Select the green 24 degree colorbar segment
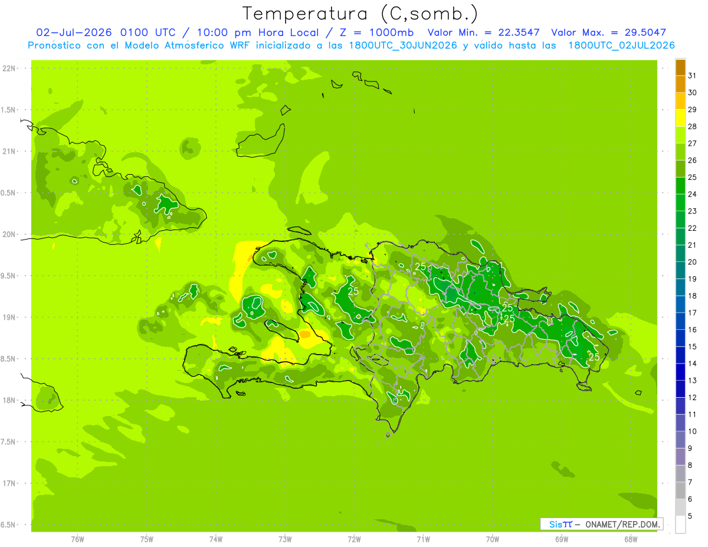 coord(680,186)
